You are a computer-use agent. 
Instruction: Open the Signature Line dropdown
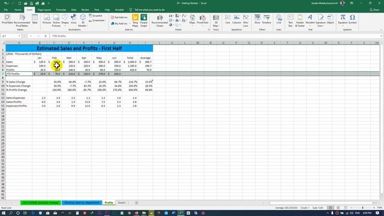[x=320, y=20]
